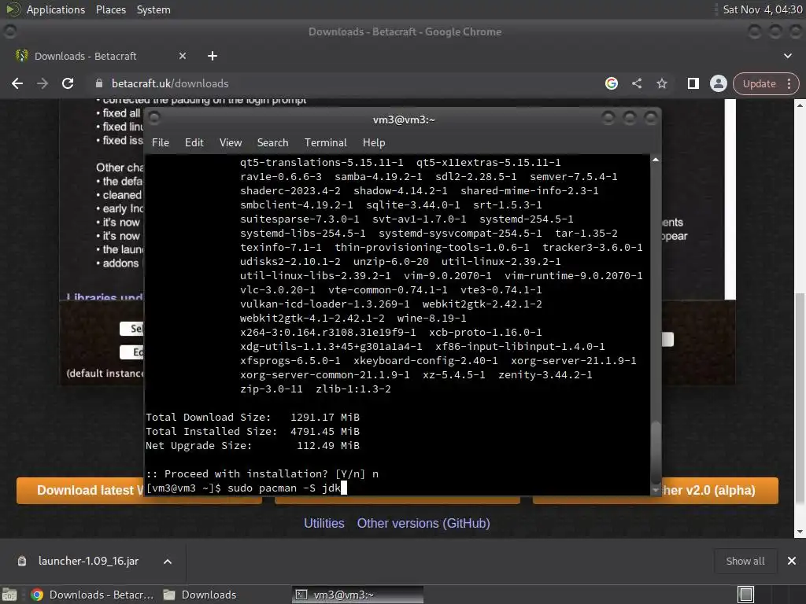Open terminal File menu
Image resolution: width=806 pixels, height=604 pixels.
coord(161,143)
